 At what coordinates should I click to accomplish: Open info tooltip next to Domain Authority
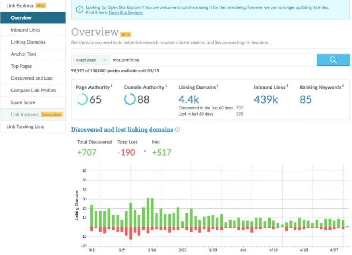(x=166, y=86)
